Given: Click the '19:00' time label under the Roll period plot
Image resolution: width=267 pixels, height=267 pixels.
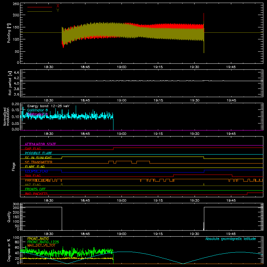Looking at the screenshot, I should coord(121,100).
